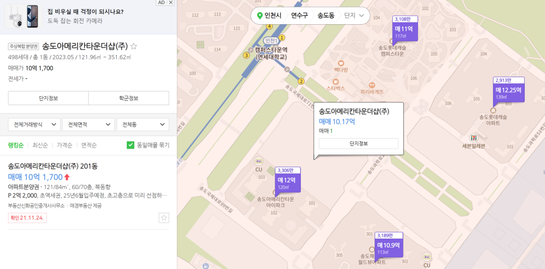Click the 파리바게뜨 restaurant map icon
This screenshot has height=269, width=545.
372,85
